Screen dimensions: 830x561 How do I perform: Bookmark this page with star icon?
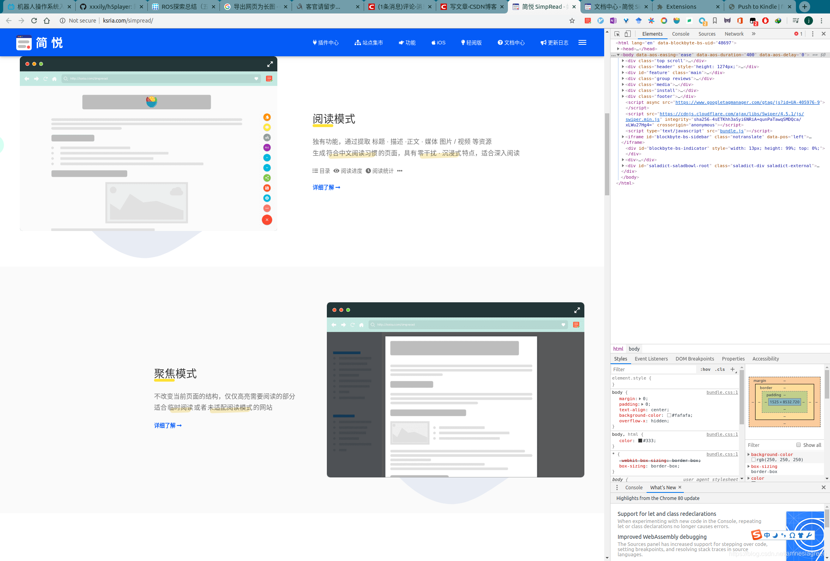pyautogui.click(x=572, y=21)
